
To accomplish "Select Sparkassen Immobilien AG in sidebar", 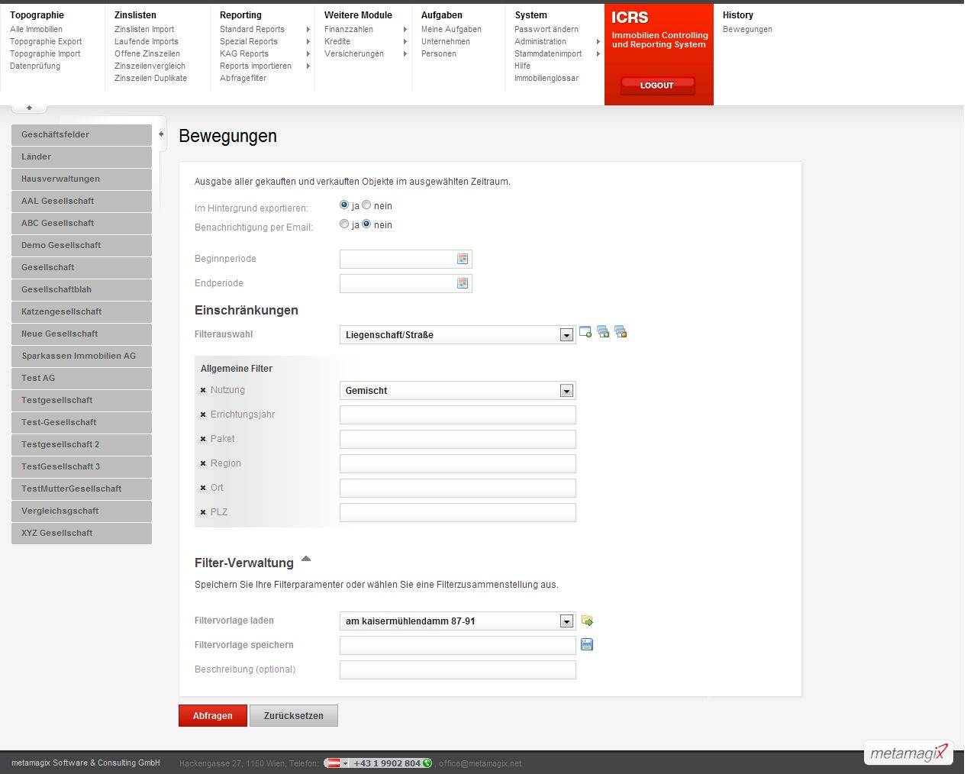I will click(82, 356).
